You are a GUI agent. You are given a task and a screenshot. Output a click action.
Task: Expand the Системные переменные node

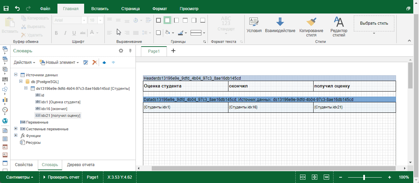click(x=16, y=129)
